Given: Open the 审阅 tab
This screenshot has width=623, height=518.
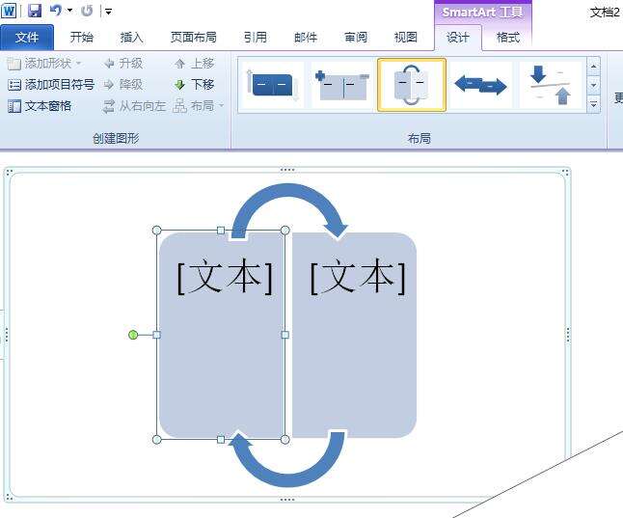Looking at the screenshot, I should tap(356, 38).
